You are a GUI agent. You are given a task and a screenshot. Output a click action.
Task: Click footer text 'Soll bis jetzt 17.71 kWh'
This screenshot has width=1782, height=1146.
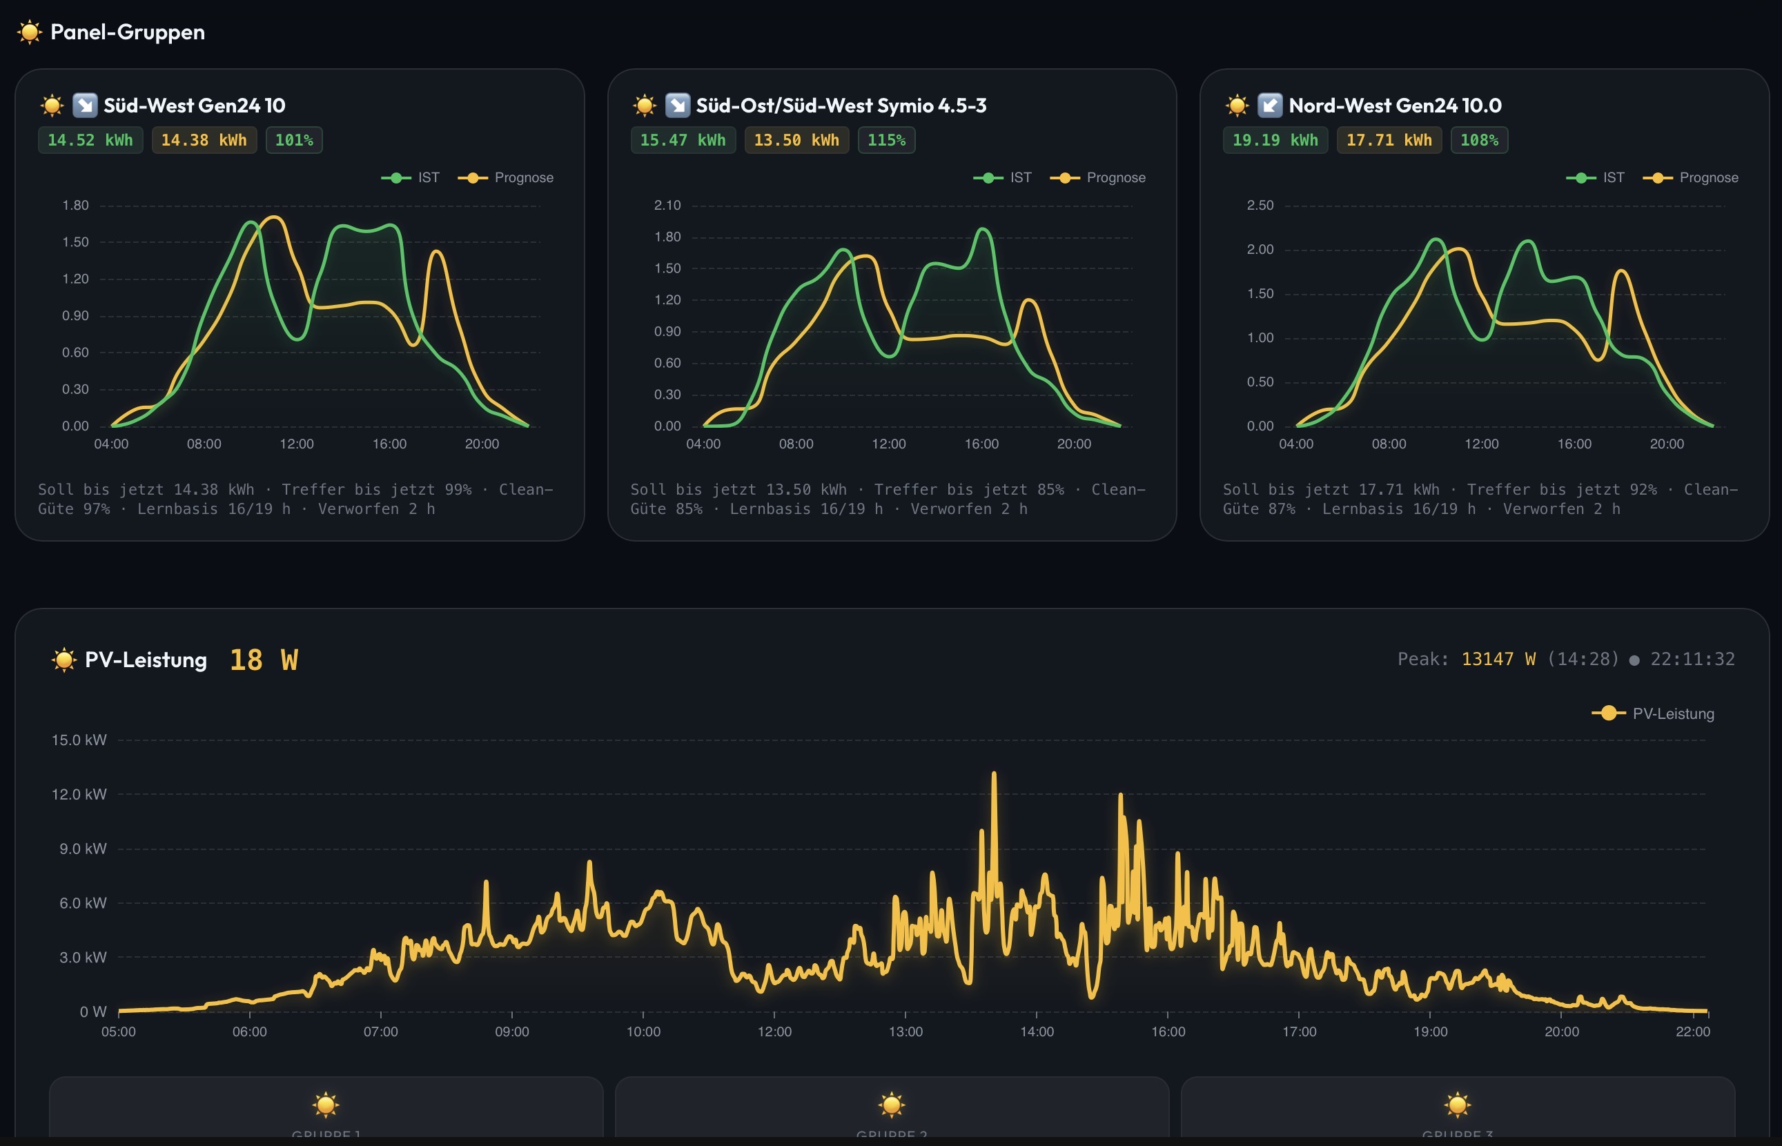click(x=1331, y=490)
